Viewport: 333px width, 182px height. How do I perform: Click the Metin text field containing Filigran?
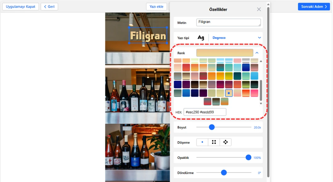click(x=228, y=23)
